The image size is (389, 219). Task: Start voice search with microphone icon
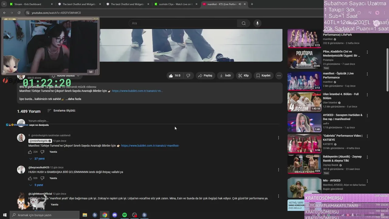[x=257, y=23]
